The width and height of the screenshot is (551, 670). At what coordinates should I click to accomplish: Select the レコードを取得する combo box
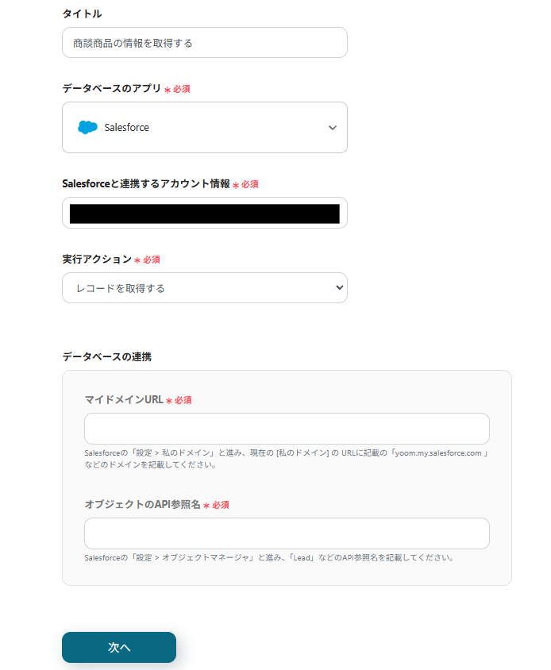pyautogui.click(x=204, y=287)
